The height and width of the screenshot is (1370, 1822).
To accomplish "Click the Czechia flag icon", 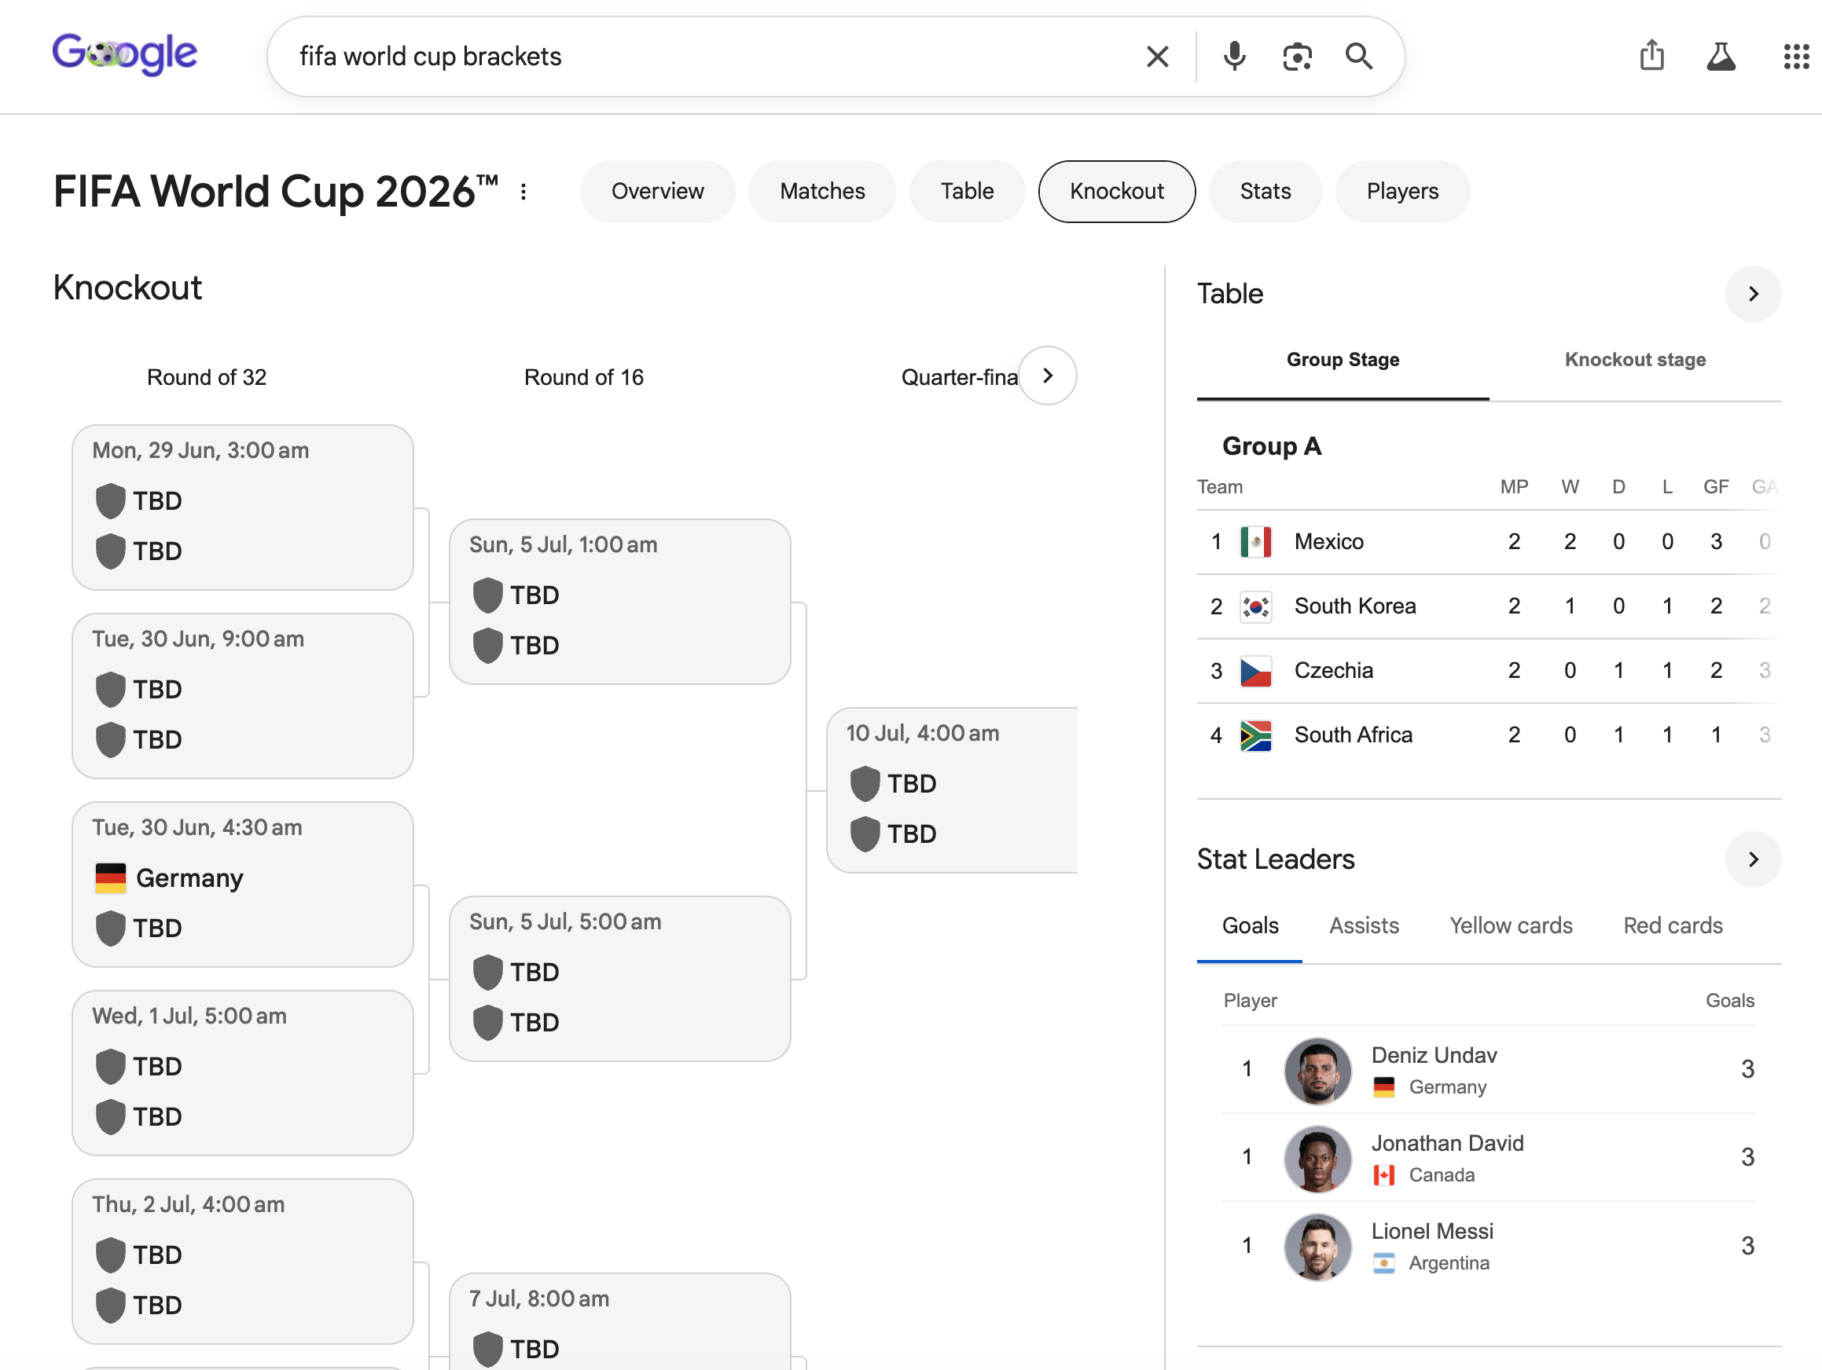I will (1255, 671).
